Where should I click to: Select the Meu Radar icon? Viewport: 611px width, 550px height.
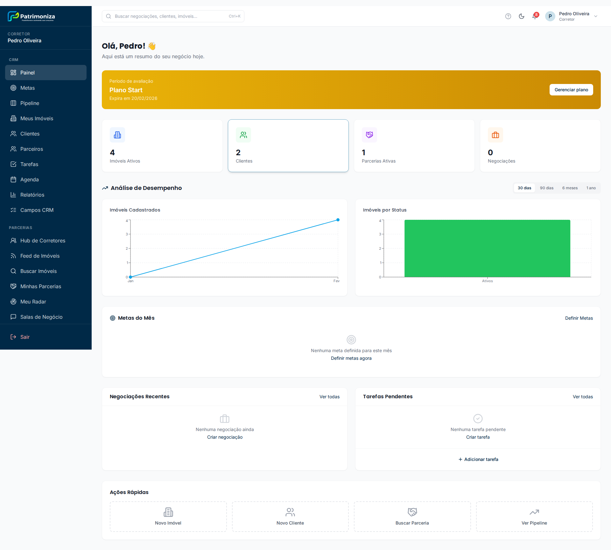click(13, 301)
